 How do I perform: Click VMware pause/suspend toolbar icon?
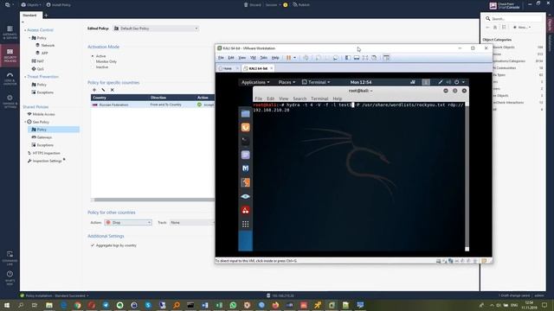pyautogui.click(x=288, y=58)
